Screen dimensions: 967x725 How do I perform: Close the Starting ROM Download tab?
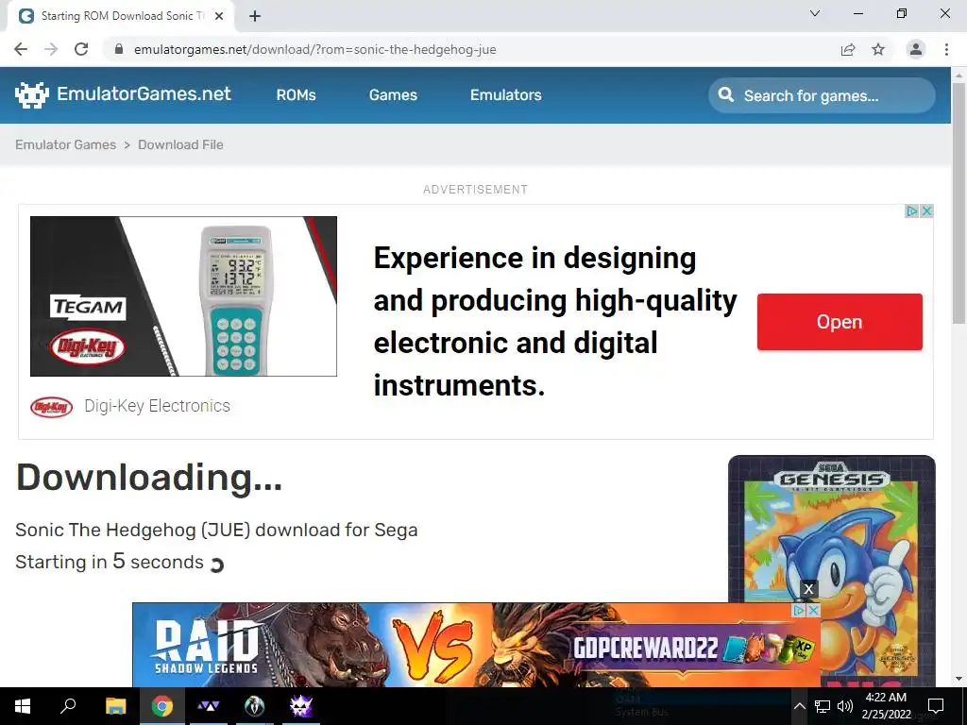click(219, 16)
